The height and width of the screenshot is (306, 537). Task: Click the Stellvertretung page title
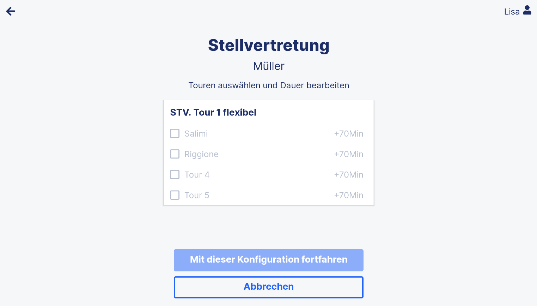269,45
